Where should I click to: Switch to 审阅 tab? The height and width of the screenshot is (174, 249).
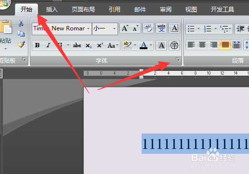point(166,10)
